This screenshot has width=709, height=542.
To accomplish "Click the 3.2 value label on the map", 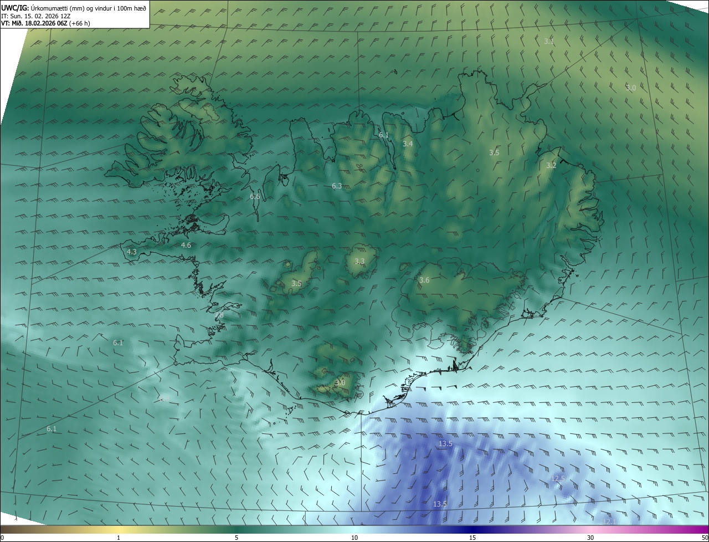I will [551, 166].
